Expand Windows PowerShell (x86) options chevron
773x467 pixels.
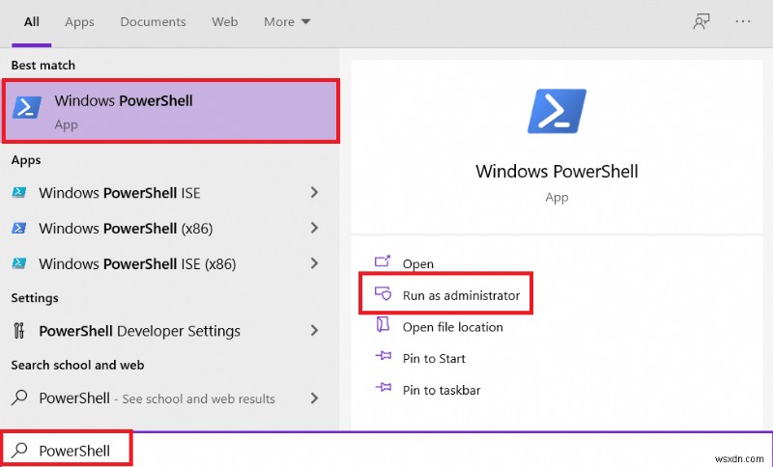tap(314, 229)
